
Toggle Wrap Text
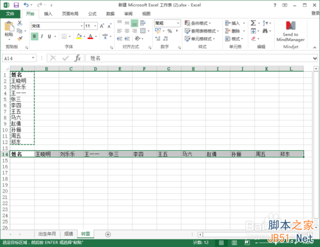pyautogui.click(x=143, y=23)
